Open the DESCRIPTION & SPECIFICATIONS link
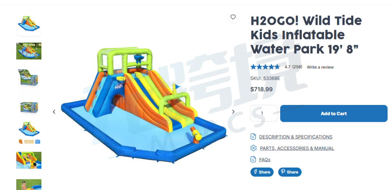The image size is (391, 190). pyautogui.click(x=295, y=137)
